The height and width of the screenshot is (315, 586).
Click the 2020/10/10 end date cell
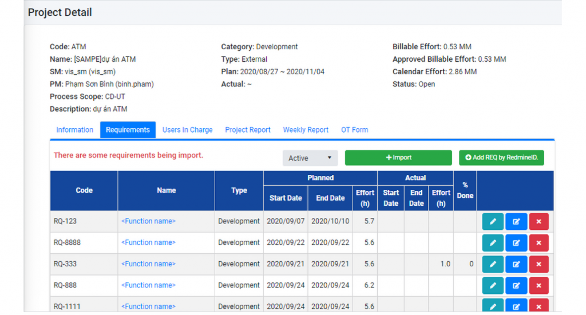pos(330,221)
